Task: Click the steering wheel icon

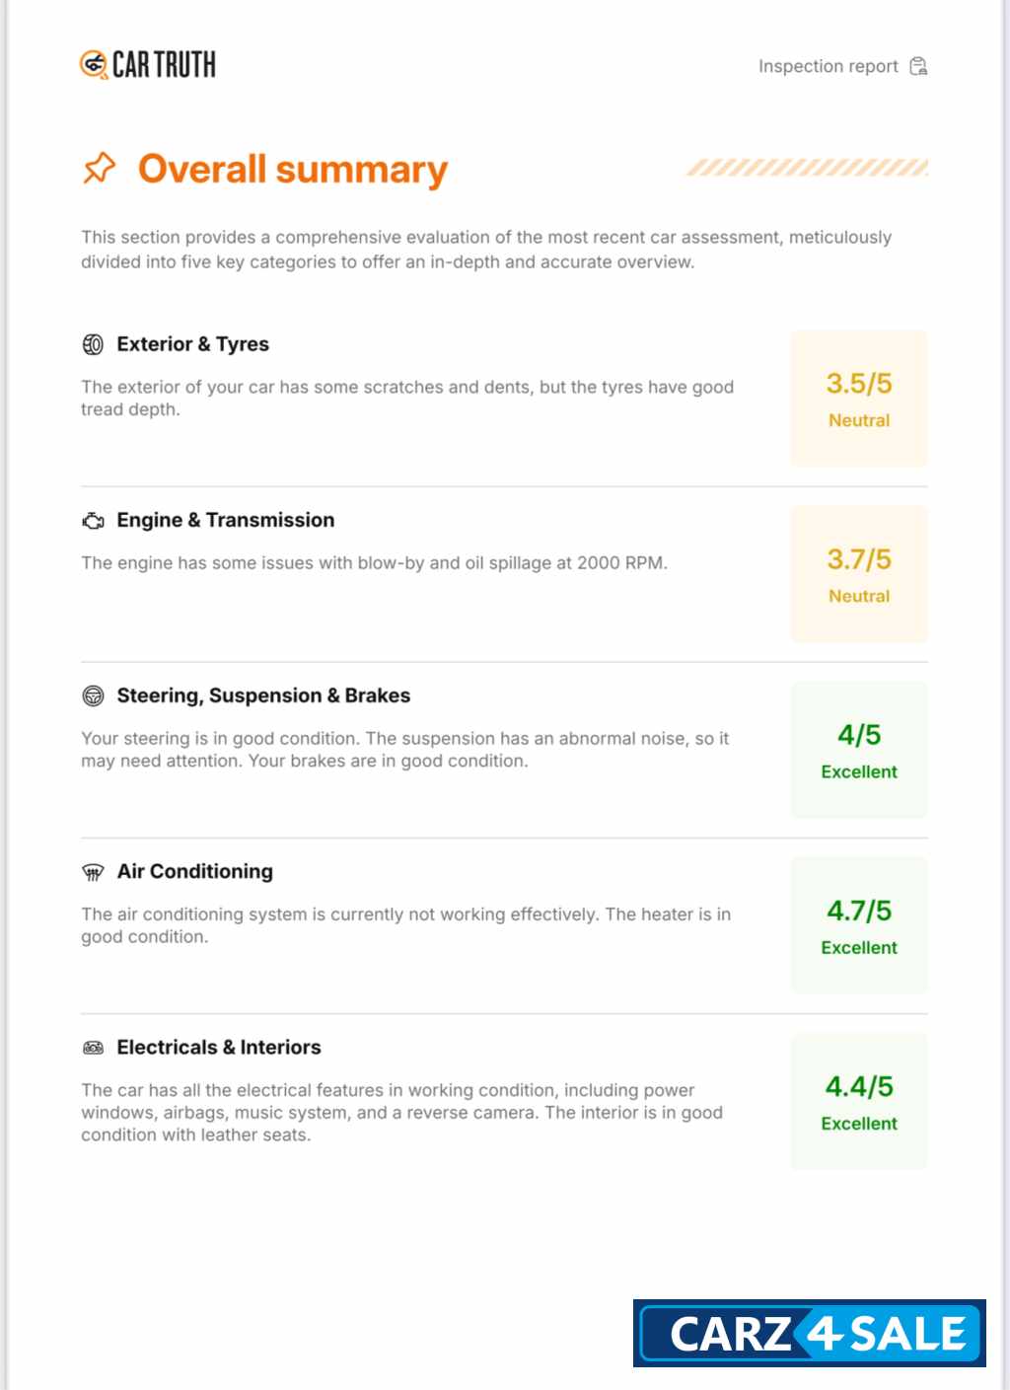Action: click(x=93, y=696)
